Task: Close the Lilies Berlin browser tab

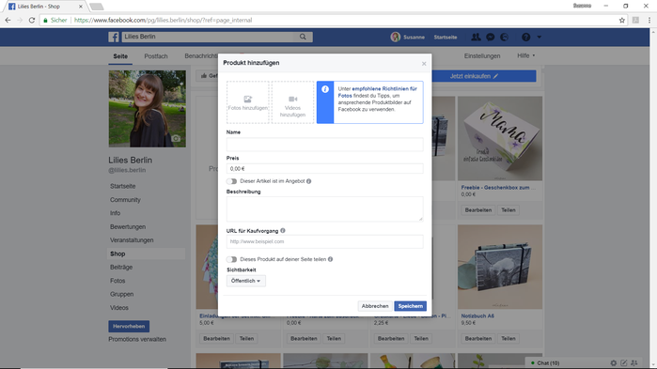Action: tap(81, 7)
